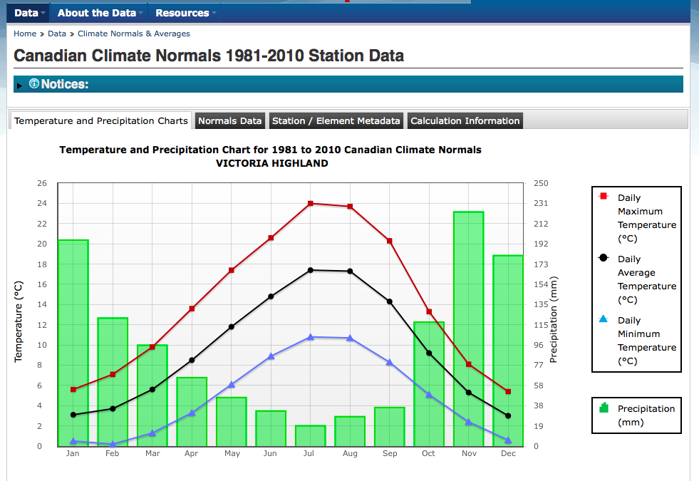Image resolution: width=699 pixels, height=481 pixels.
Task: Click the red Daily Maximum Temperature legend marker
Action: 604,196
